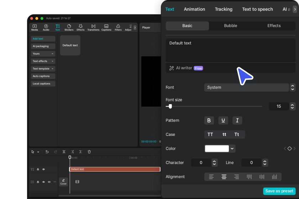Open the Filters panel icon
Image resolution: width=299 pixels, height=199 pixels.
point(118,27)
